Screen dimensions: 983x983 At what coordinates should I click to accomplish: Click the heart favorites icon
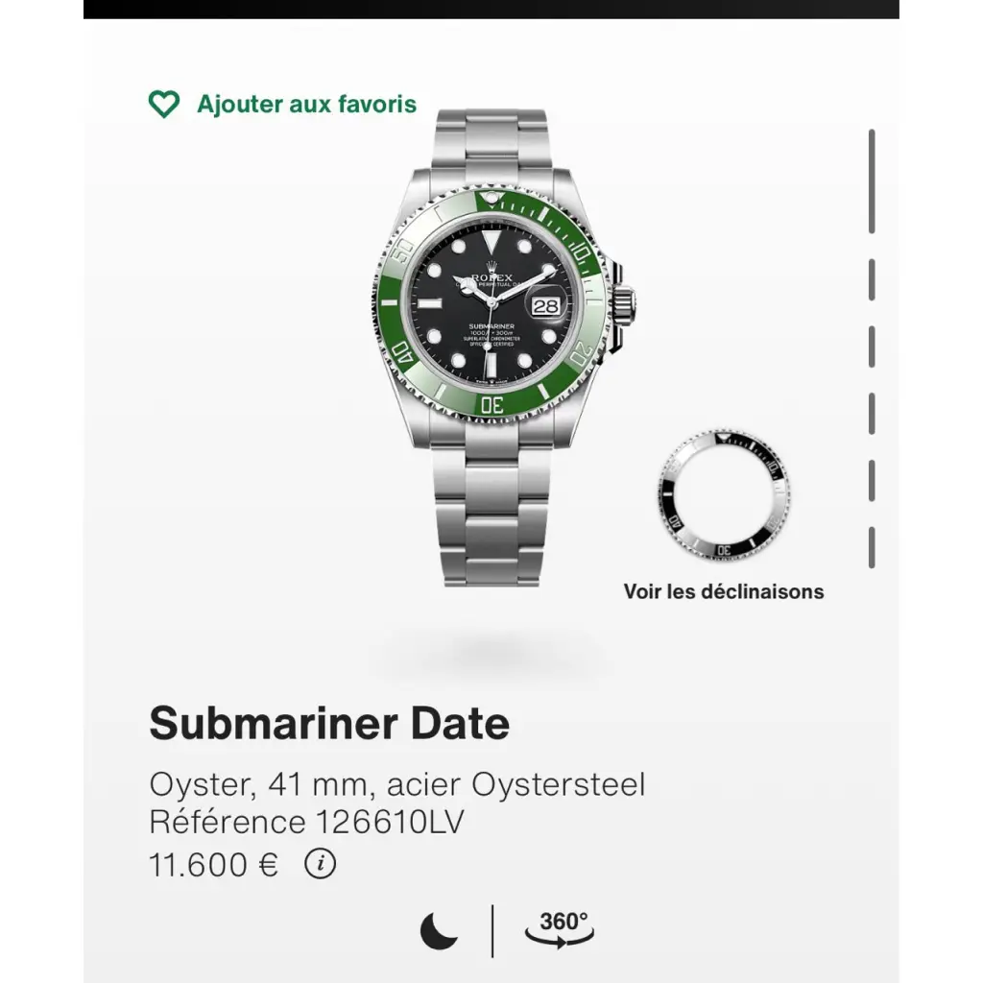(164, 104)
